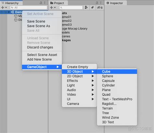The image size is (154, 133).
Task: Collapse the Demo scene foldout arrow
Action: (9, 12)
